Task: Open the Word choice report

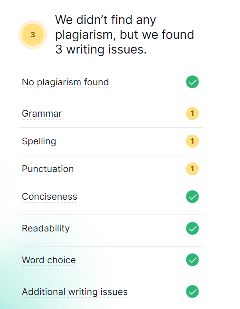Action: click(x=49, y=260)
